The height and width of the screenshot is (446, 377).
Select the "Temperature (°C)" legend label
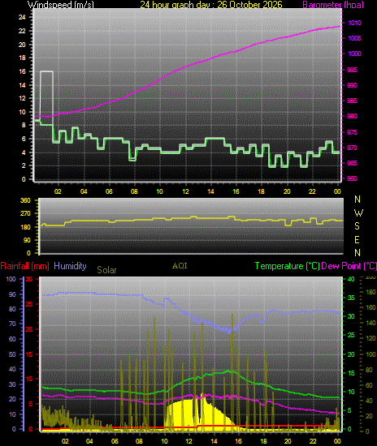tap(288, 266)
